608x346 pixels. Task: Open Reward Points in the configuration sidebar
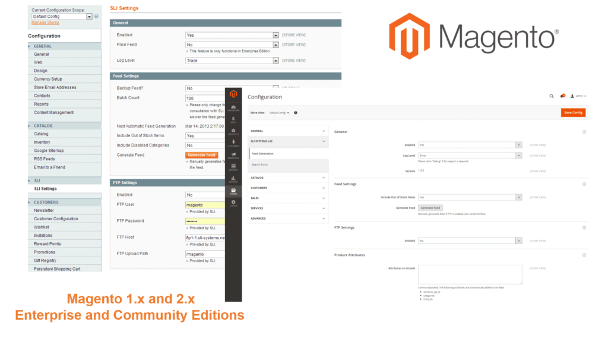tap(47, 244)
